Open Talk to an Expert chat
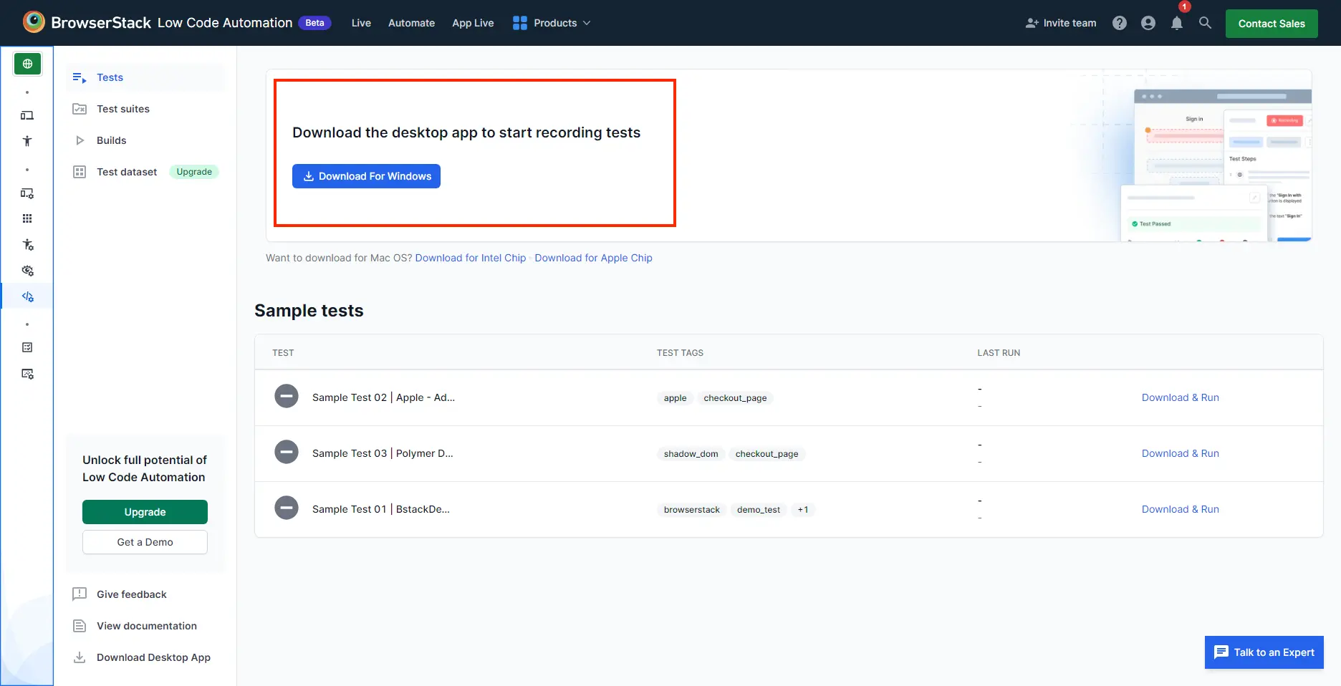 click(x=1264, y=652)
